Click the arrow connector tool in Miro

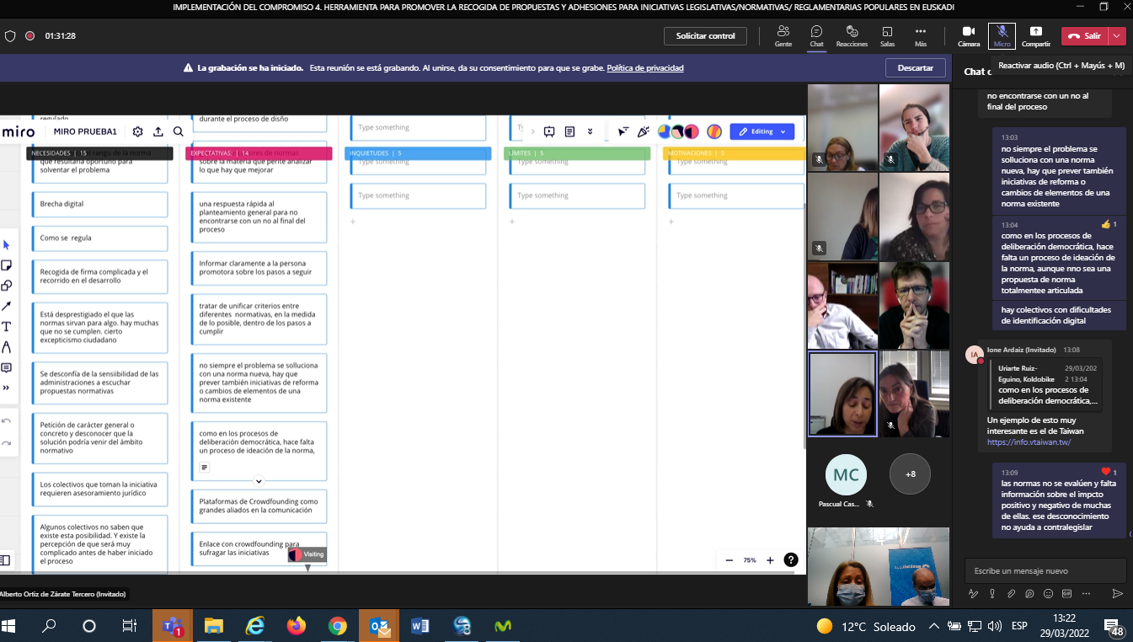click(x=7, y=306)
